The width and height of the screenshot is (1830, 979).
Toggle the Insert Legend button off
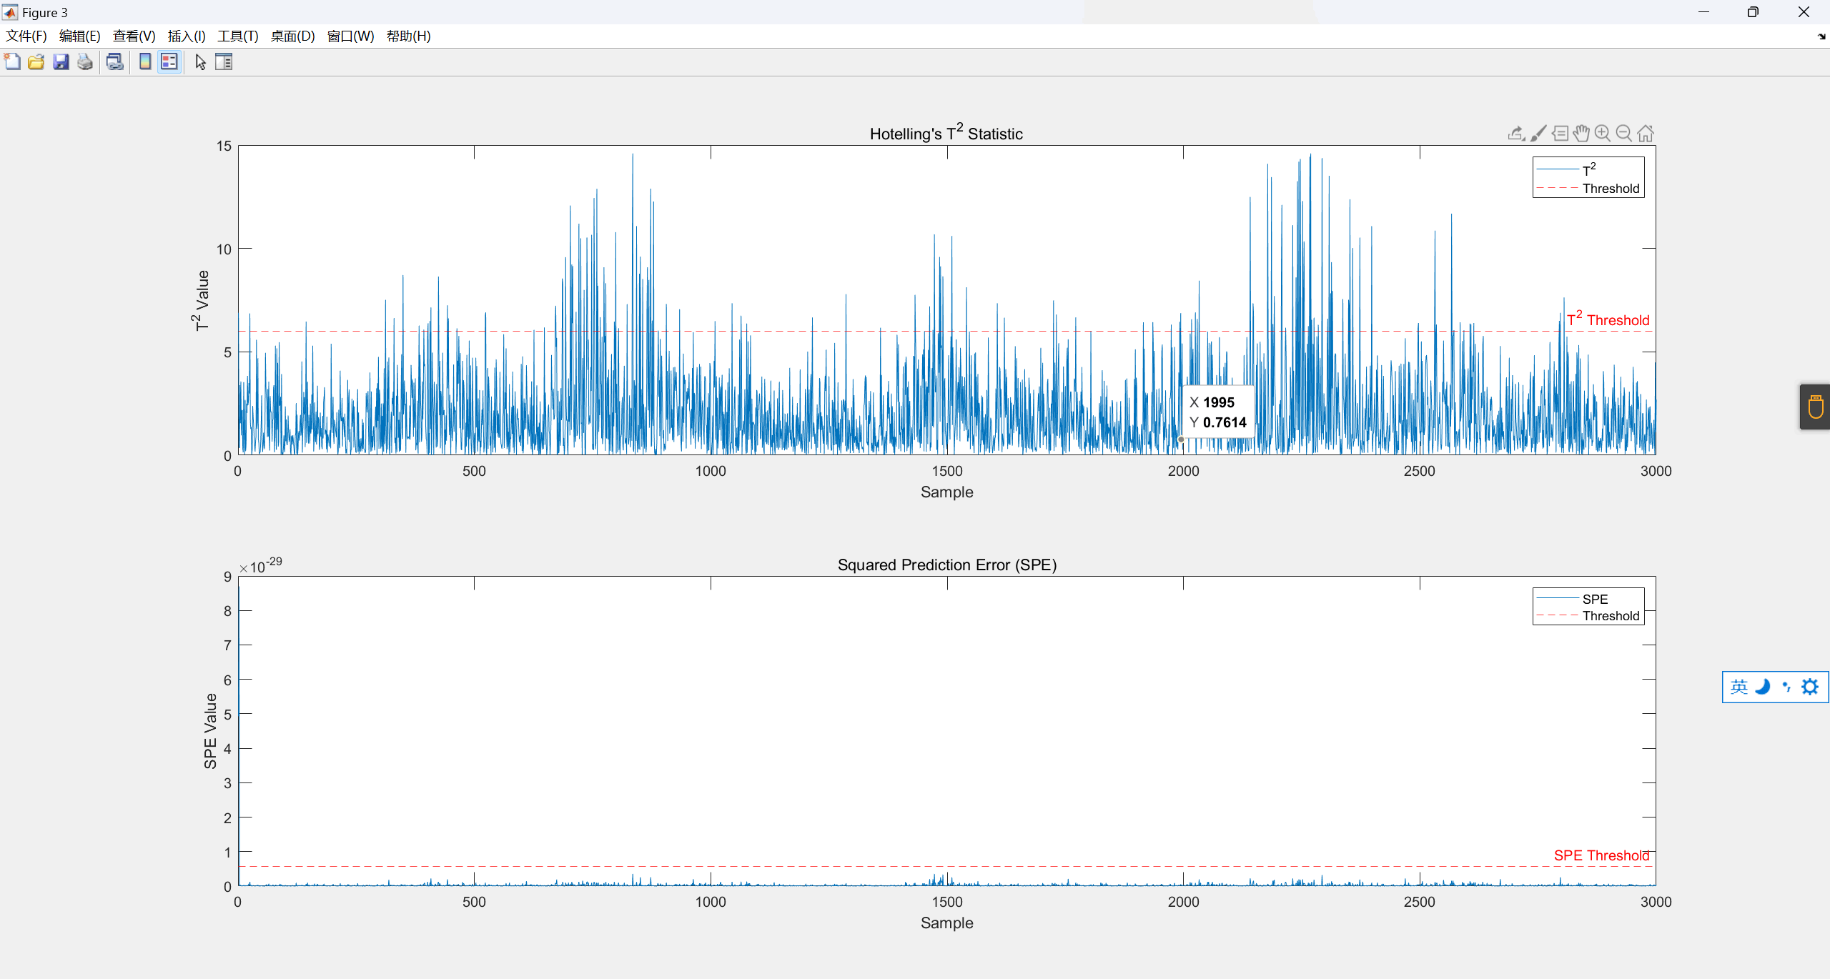tap(169, 62)
